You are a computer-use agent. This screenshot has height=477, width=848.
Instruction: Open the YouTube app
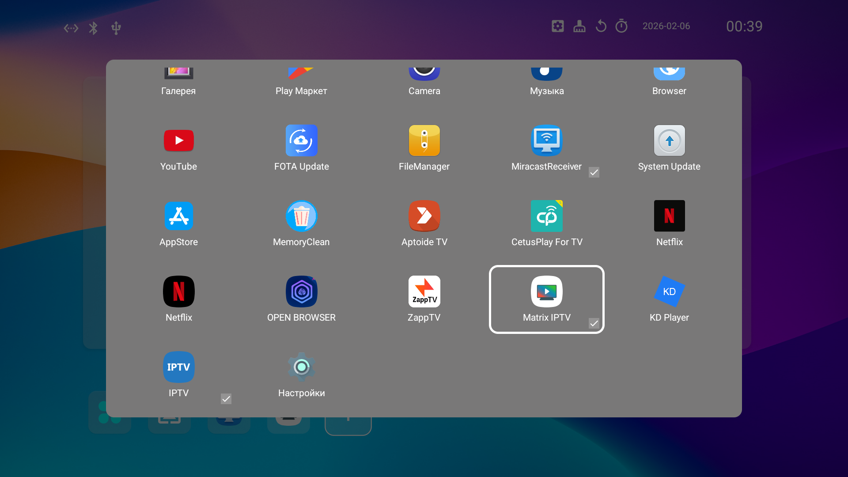(x=178, y=141)
